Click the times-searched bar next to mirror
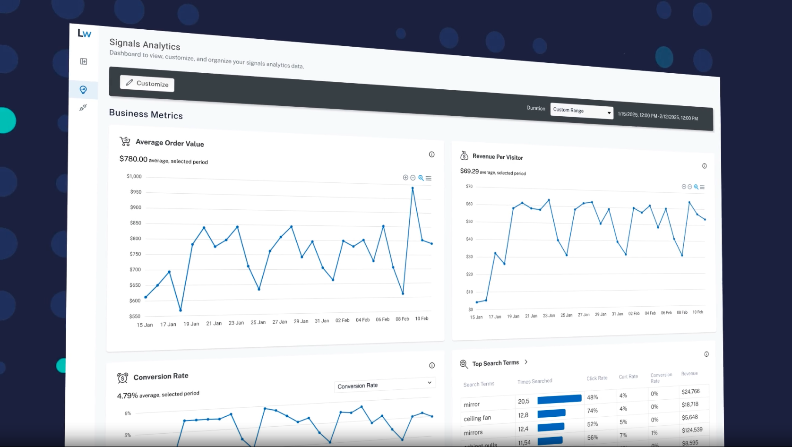Screen dimensions: 792x447 coord(560,399)
